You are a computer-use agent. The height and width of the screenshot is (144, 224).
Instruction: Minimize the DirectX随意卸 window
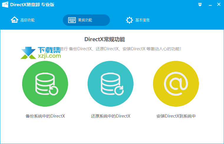click(210, 5)
